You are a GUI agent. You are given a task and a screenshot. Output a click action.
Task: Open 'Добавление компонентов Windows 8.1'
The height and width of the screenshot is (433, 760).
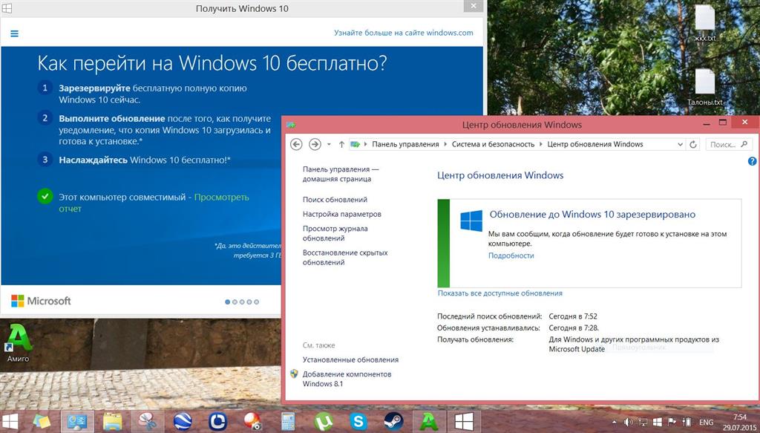click(x=347, y=379)
